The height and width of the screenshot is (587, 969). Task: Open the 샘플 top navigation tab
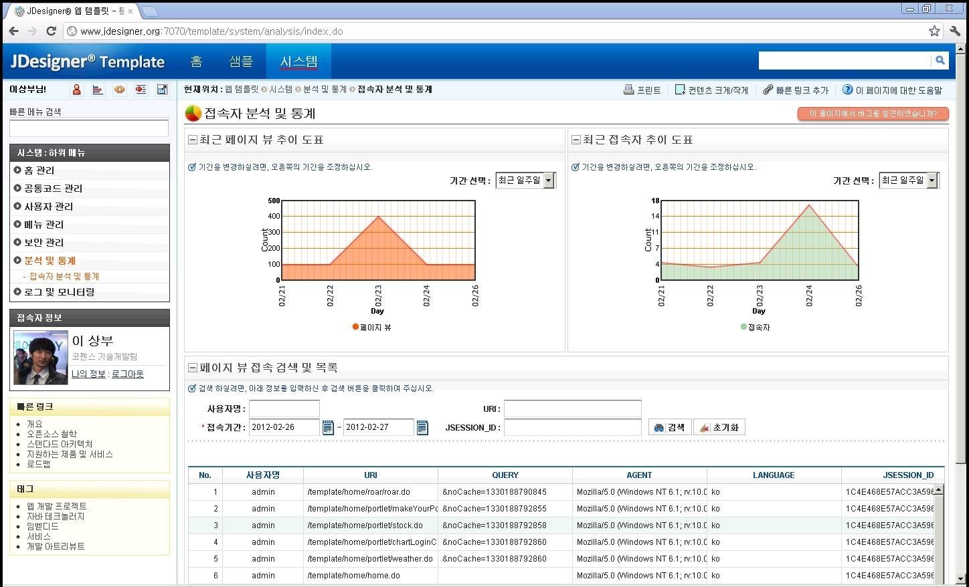click(x=241, y=62)
